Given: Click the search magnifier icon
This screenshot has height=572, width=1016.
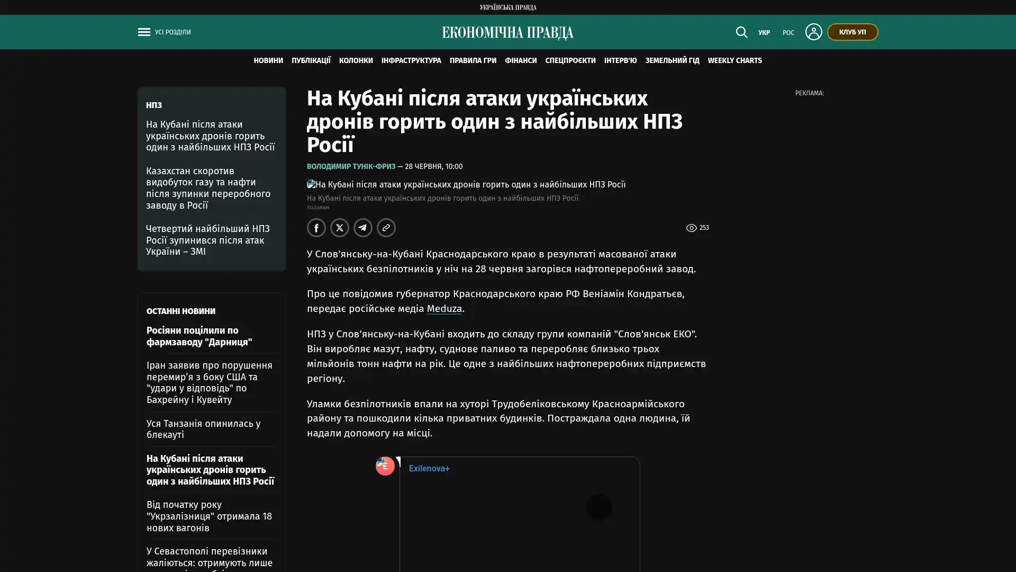Looking at the screenshot, I should pyautogui.click(x=741, y=32).
